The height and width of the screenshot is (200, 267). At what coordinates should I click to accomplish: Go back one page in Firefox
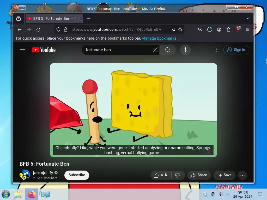pyautogui.click(x=20, y=30)
